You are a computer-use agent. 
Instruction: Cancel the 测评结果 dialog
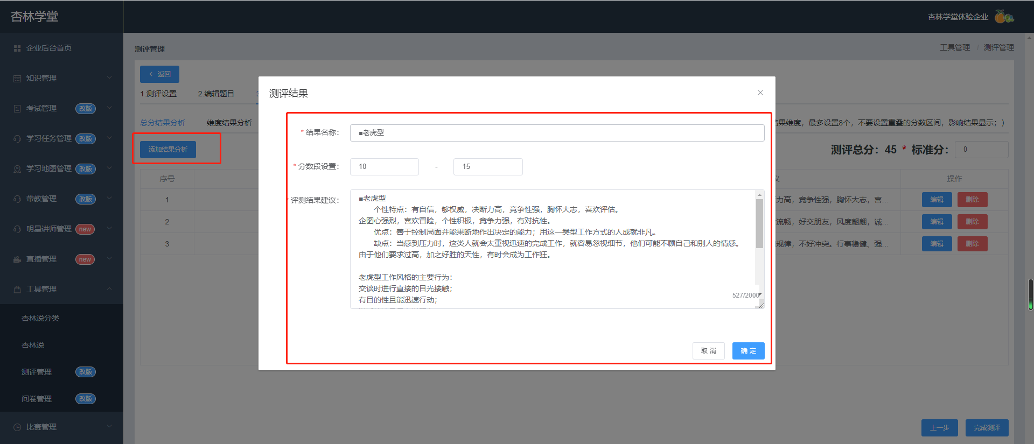point(708,351)
